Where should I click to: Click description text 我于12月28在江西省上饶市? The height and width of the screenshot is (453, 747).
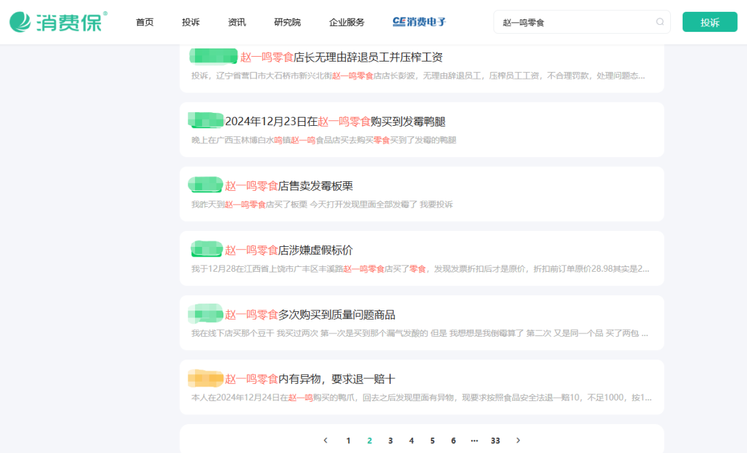tap(420, 268)
